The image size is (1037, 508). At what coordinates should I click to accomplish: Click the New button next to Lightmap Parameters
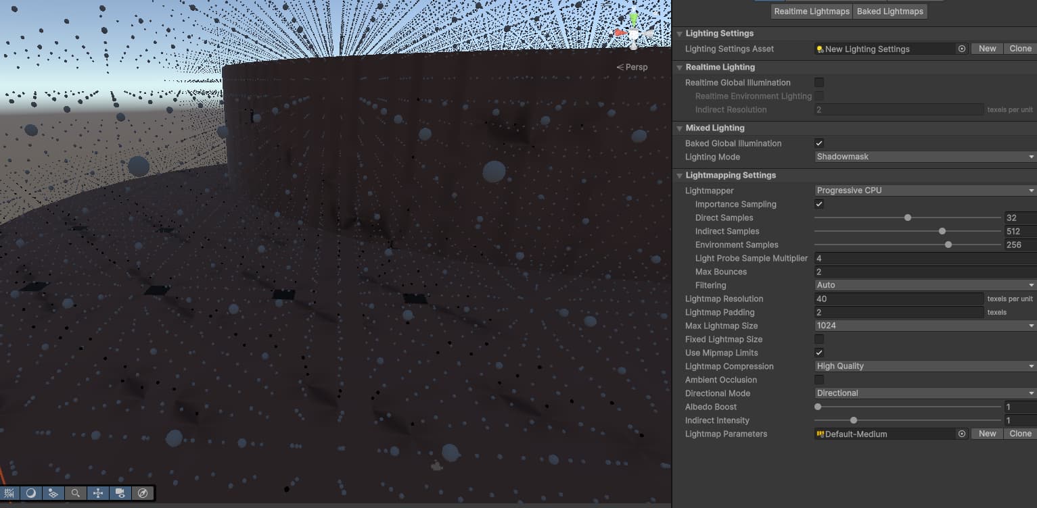(x=986, y=433)
